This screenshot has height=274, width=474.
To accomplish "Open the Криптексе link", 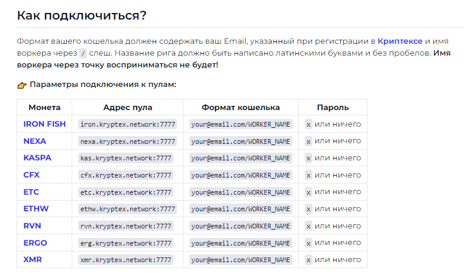I will (x=400, y=41).
